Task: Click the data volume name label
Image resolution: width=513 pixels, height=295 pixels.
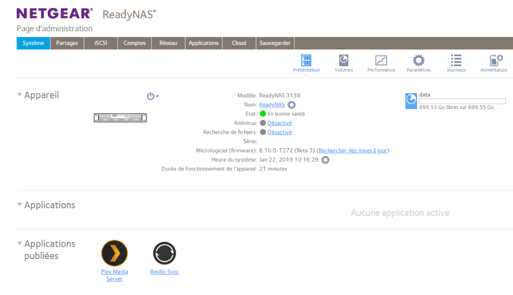Action: [x=424, y=95]
